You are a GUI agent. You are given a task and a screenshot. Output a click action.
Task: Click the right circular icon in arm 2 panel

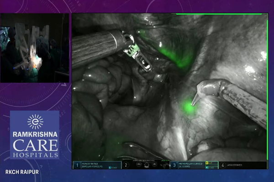154,164
